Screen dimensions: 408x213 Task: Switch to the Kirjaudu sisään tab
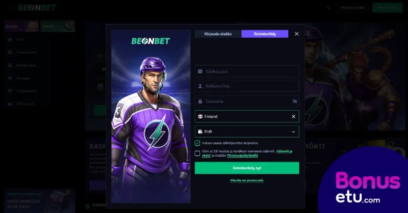pos(218,34)
